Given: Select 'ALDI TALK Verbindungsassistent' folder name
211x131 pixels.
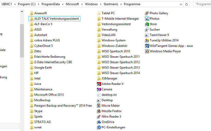Looking at the screenshot, I should pos(57,19).
